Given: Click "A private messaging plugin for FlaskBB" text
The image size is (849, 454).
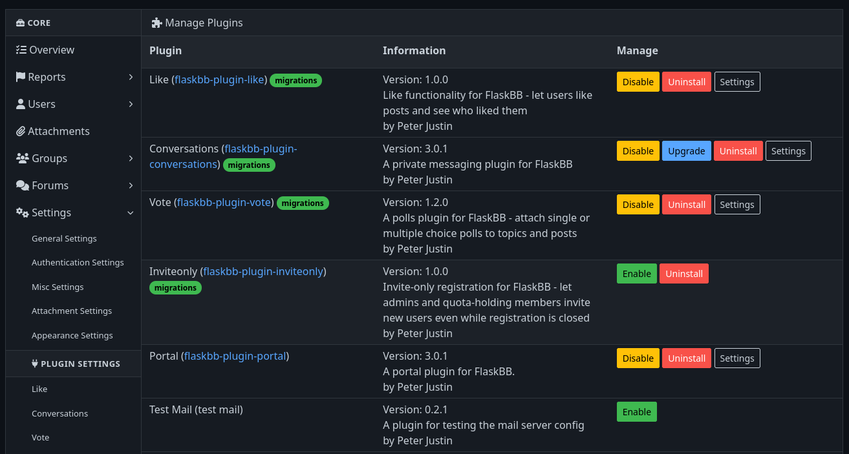Looking at the screenshot, I should click(x=478, y=164).
